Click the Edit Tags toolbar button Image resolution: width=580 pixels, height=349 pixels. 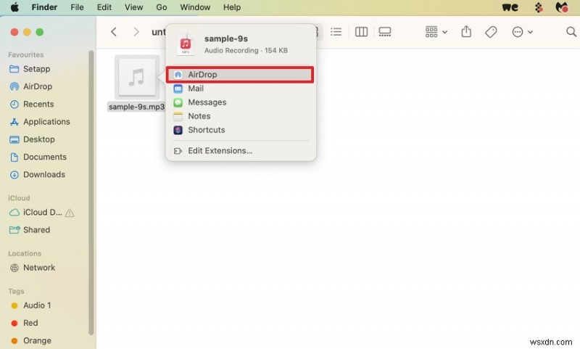pos(491,32)
